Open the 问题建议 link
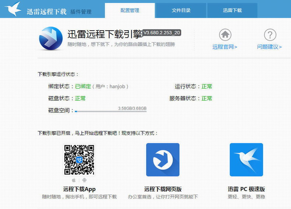Image resolution: width=291 pixels, height=209 pixels. tap(269, 47)
